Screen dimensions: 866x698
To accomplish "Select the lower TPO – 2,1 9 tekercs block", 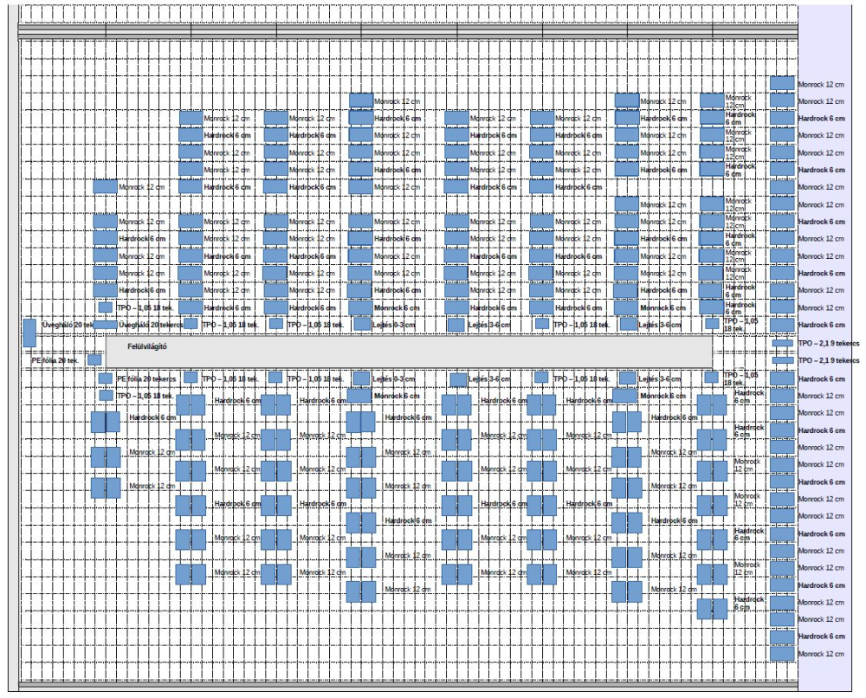I will pyautogui.click(x=783, y=360).
